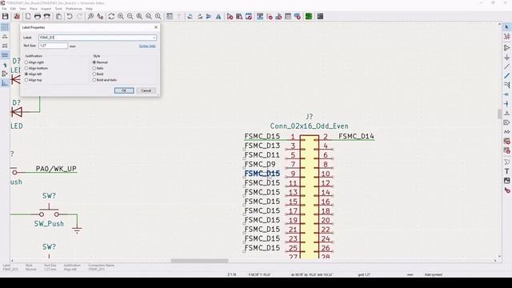Click the Undo arrow icon
Image resolution: width=512 pixels, height=288 pixels.
[70, 16]
